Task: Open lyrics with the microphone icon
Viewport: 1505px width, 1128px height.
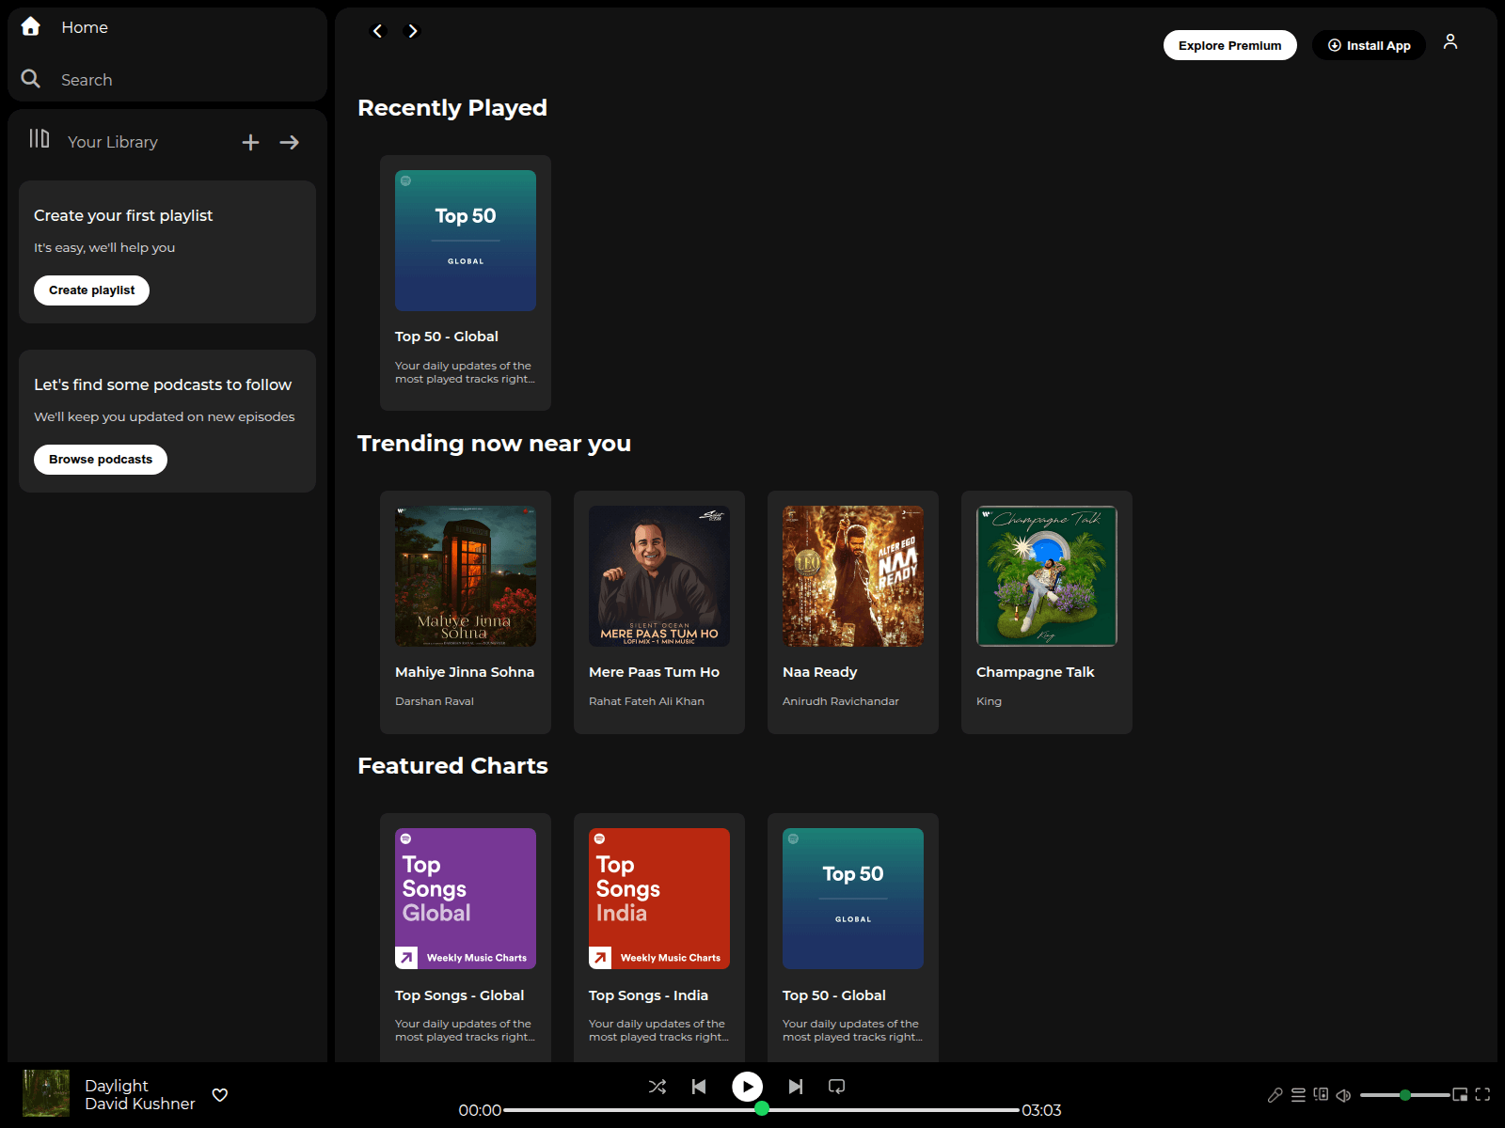Action: coord(1275,1095)
